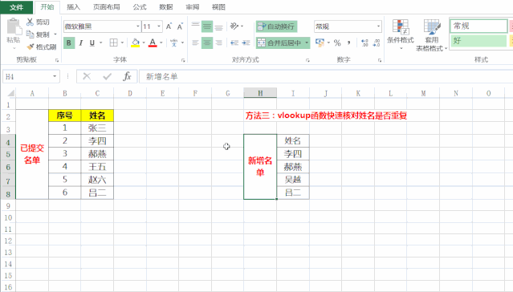The width and height of the screenshot is (513, 292).
Task: Confirm formula bar entry checkmark
Action: [x=107, y=76]
